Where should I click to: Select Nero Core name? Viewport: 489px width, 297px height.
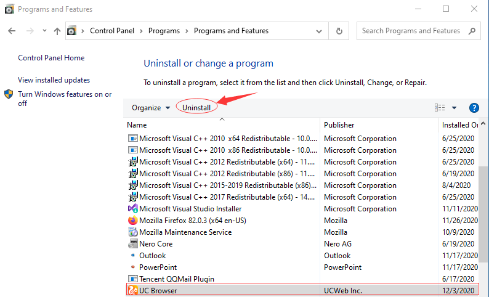156,244
